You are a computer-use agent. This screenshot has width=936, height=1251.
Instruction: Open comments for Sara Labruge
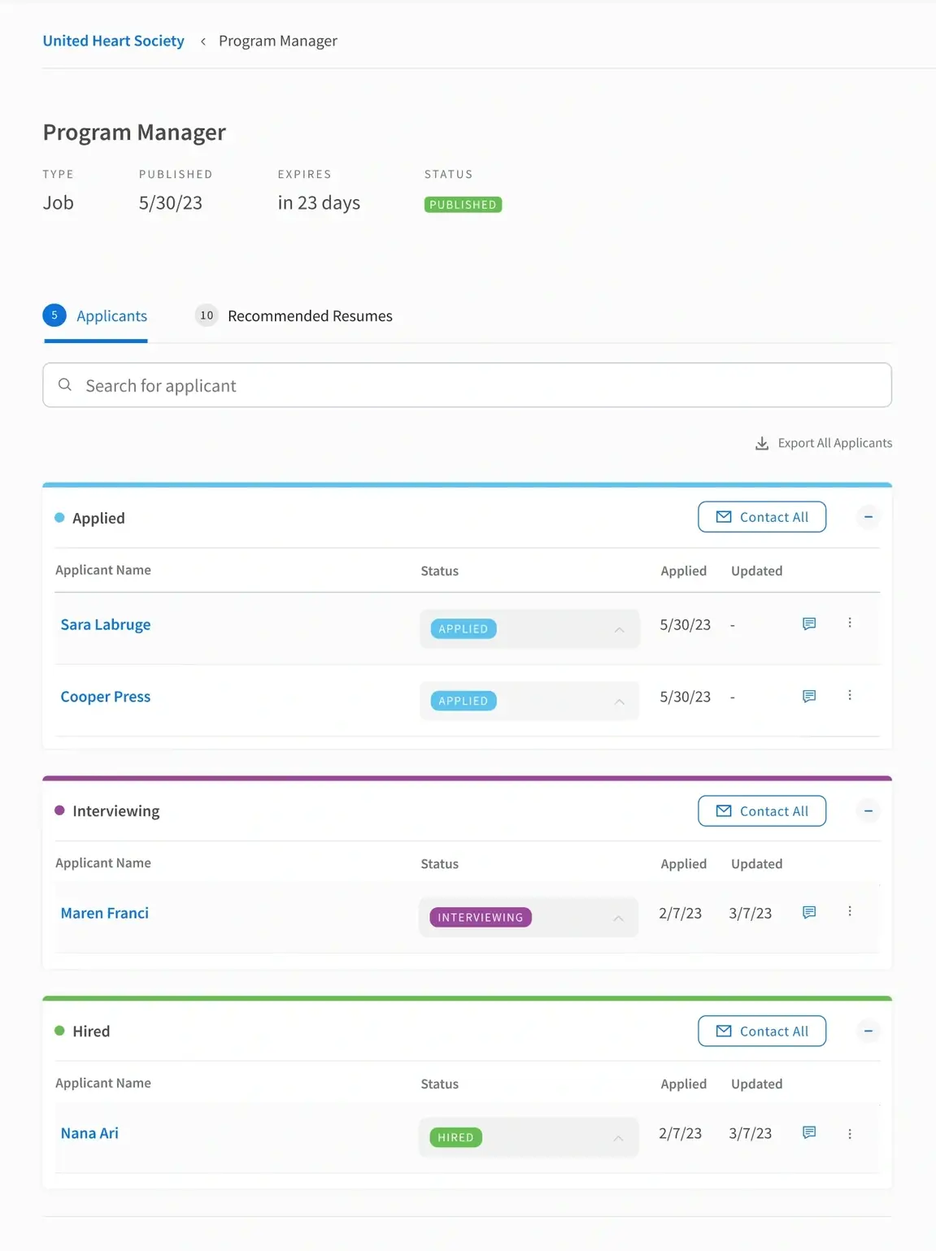coord(809,623)
